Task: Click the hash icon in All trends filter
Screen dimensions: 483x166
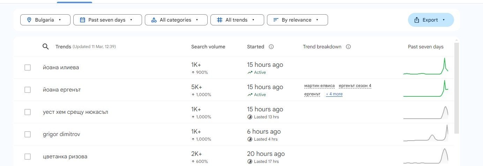Action: click(x=220, y=20)
